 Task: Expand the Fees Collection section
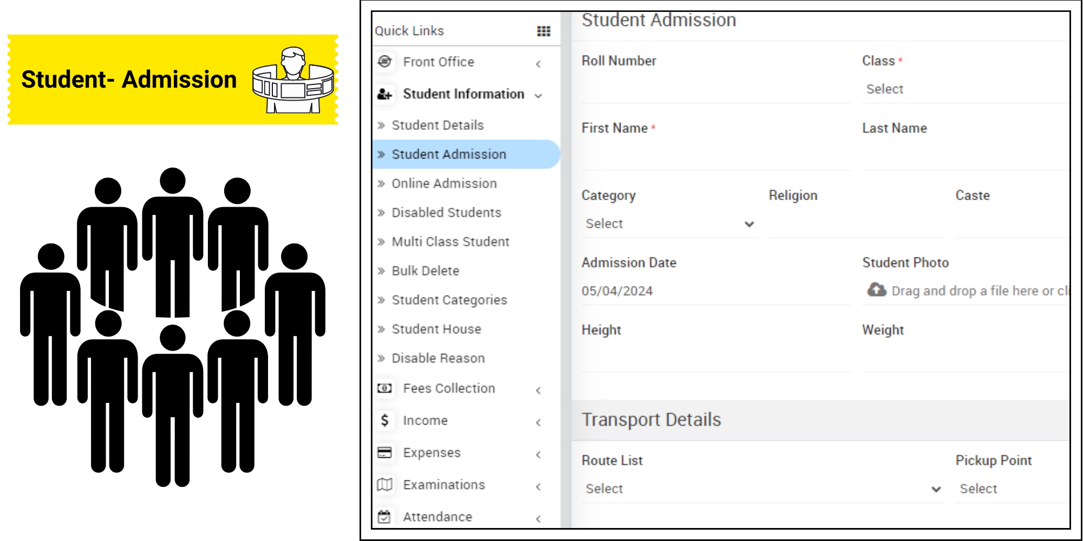tap(538, 390)
